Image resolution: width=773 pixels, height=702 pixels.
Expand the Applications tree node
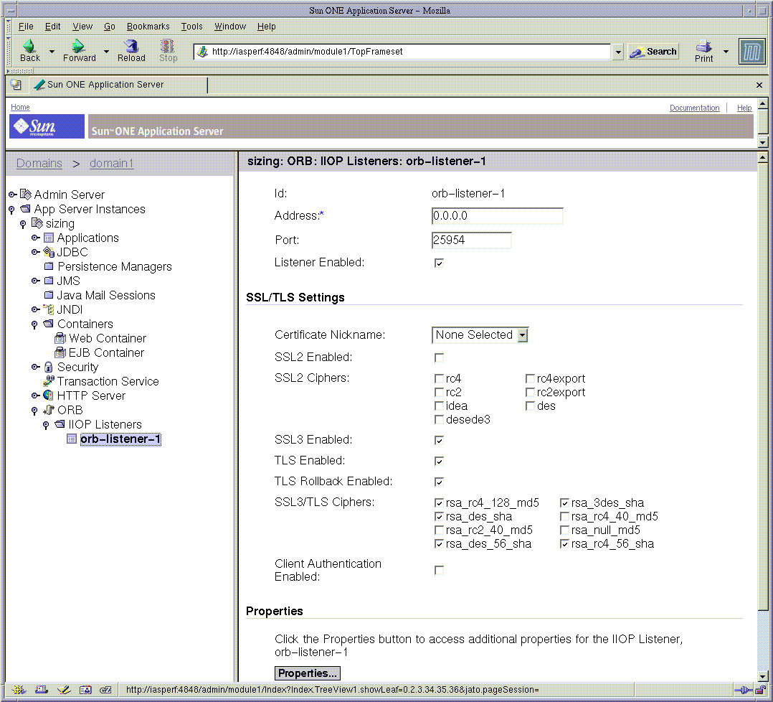(35, 238)
